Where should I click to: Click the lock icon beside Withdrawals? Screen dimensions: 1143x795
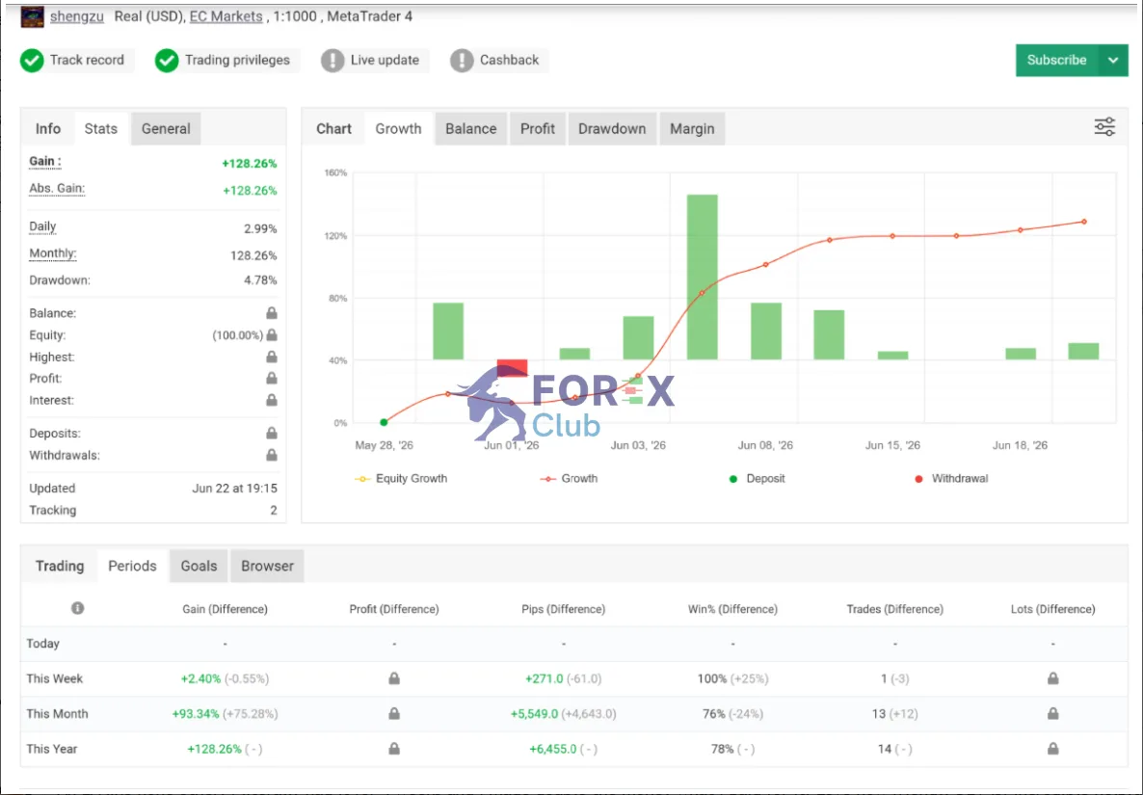(271, 456)
